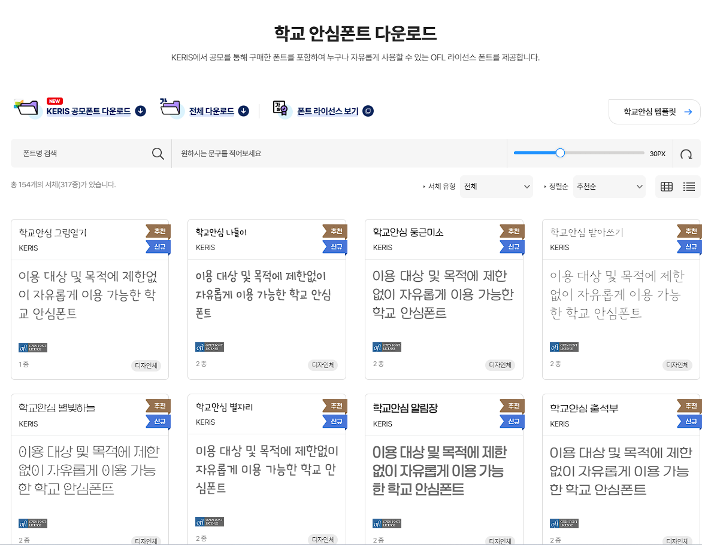
Task: Select the 학교안심 나들이 font card
Action: (267, 299)
